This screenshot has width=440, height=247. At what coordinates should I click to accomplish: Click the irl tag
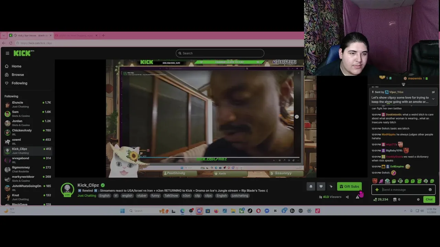tap(116, 196)
